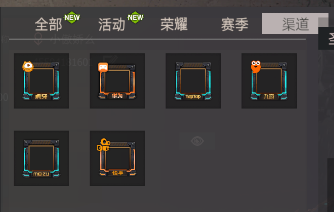Pick the 九游 avatar frame

[x=269, y=81]
